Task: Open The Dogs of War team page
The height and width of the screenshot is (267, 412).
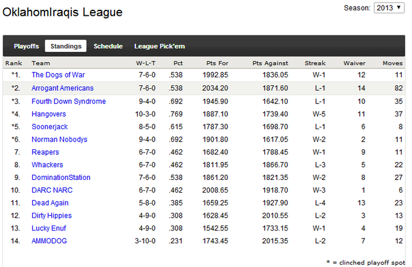Action: pyautogui.click(x=58, y=75)
